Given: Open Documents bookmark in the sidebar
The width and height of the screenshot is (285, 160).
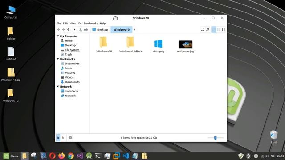Looking at the screenshot, I should tap(73, 64).
